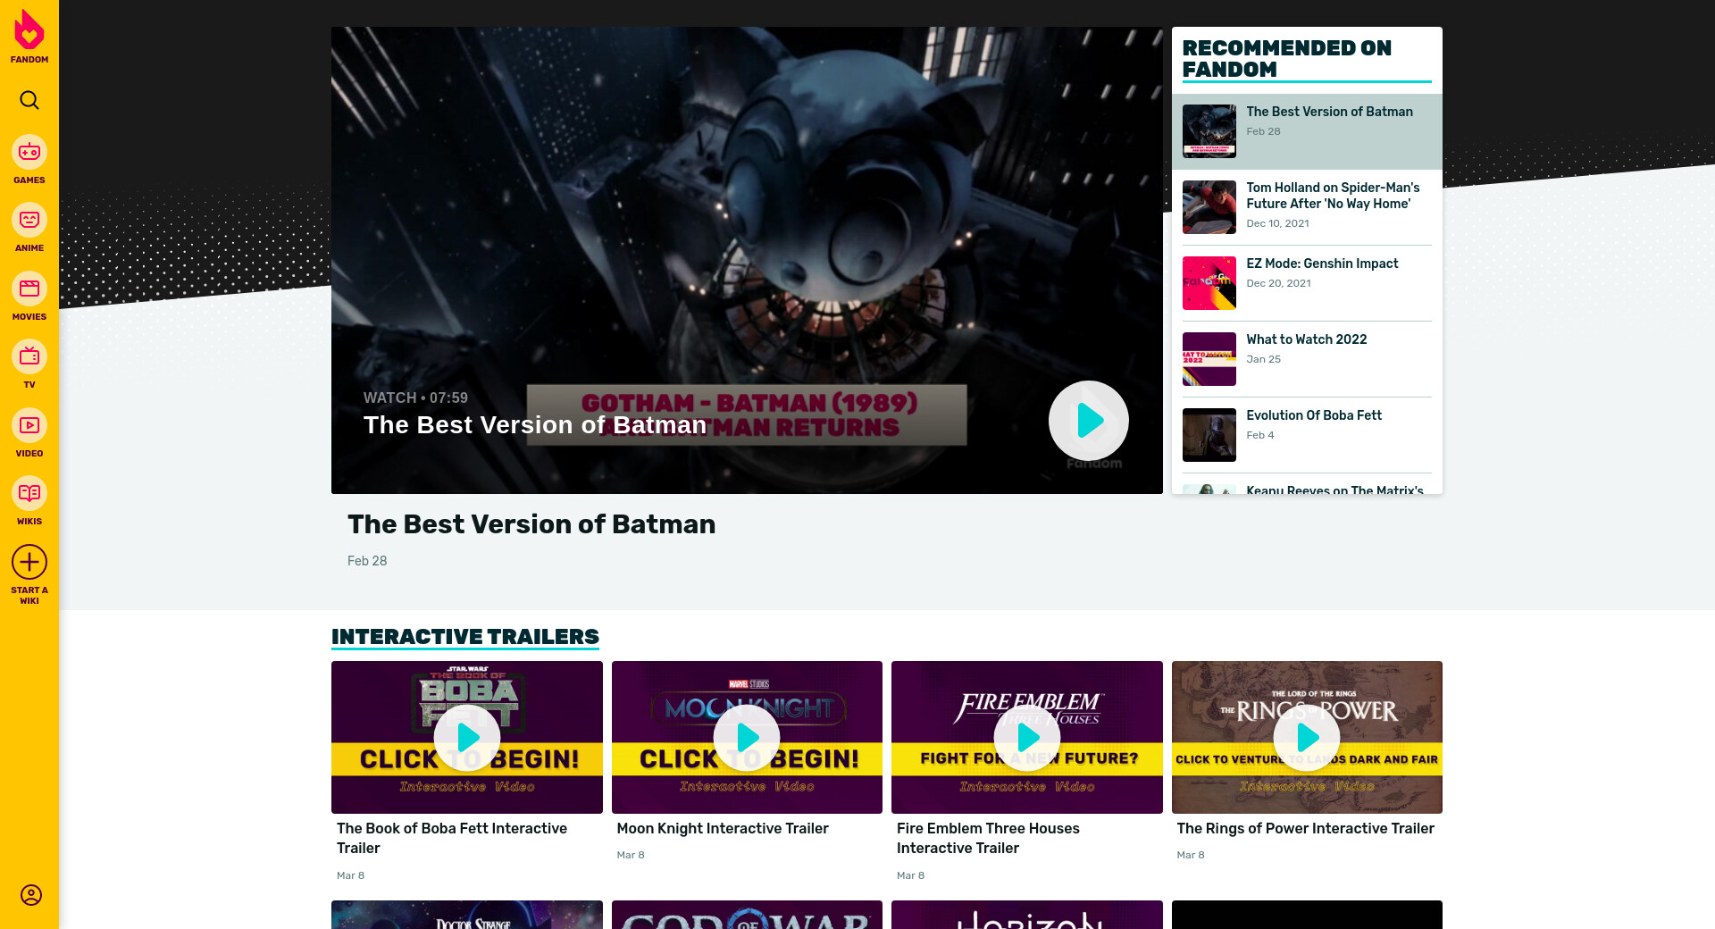The image size is (1715, 929).
Task: Open Evolution Of Boba Fett thumbnail
Action: [1209, 435]
